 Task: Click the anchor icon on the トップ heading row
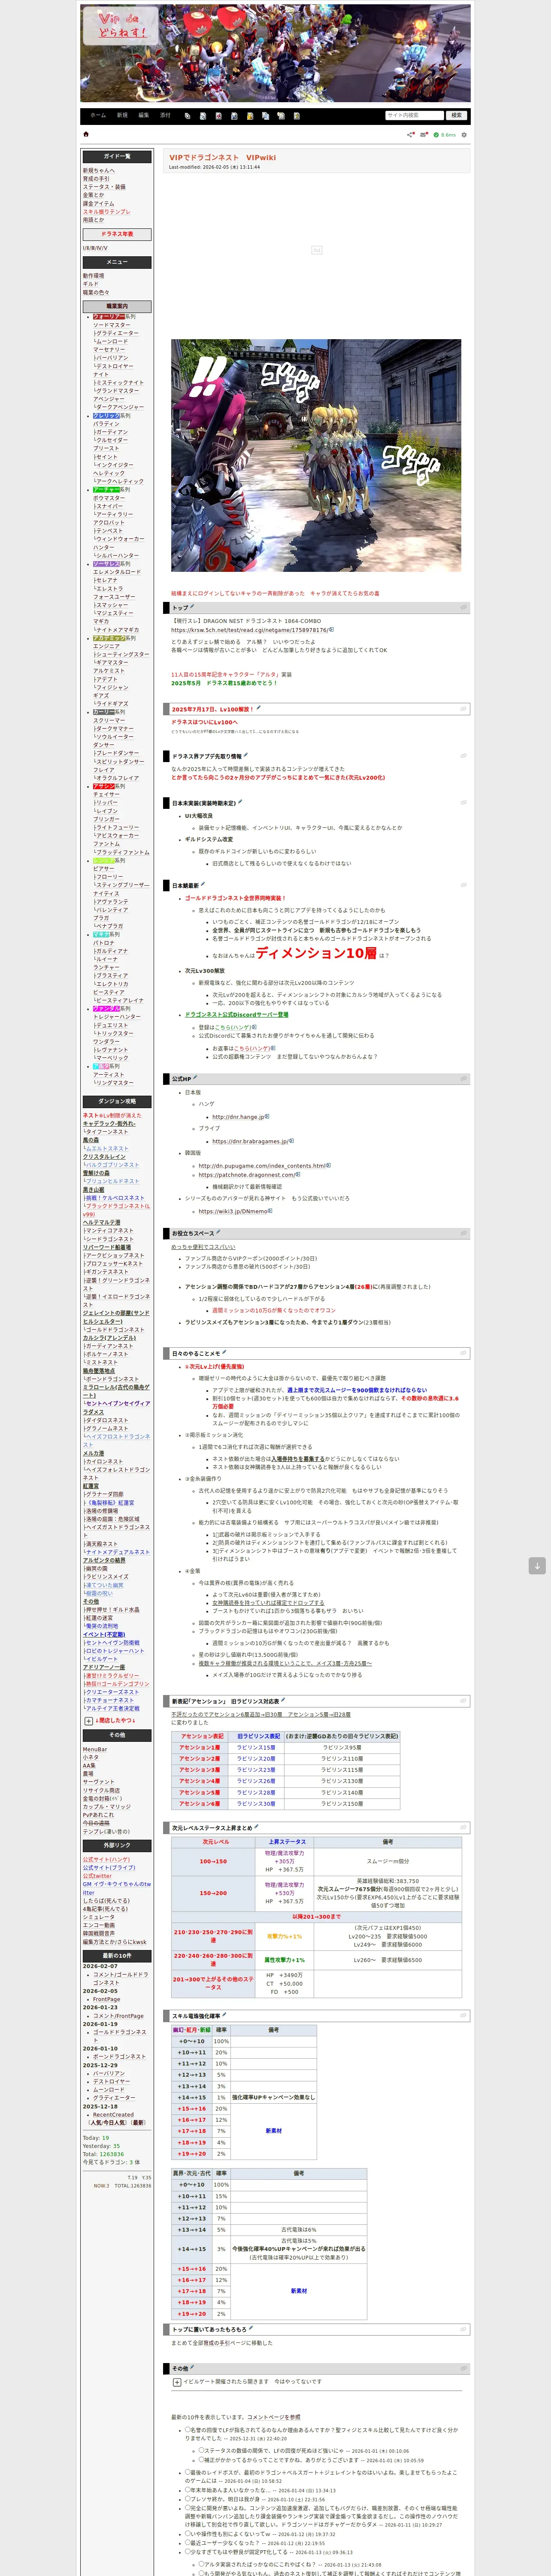tap(464, 607)
